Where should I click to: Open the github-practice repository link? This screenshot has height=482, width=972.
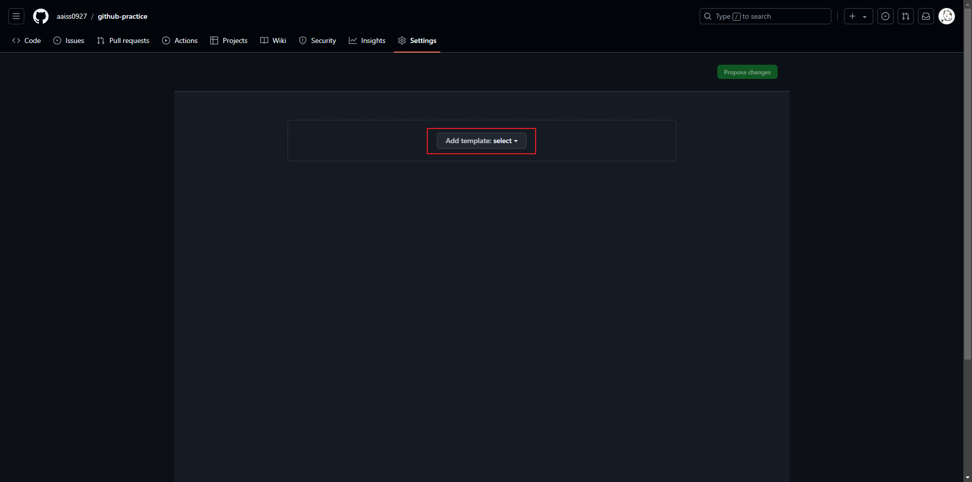point(123,16)
